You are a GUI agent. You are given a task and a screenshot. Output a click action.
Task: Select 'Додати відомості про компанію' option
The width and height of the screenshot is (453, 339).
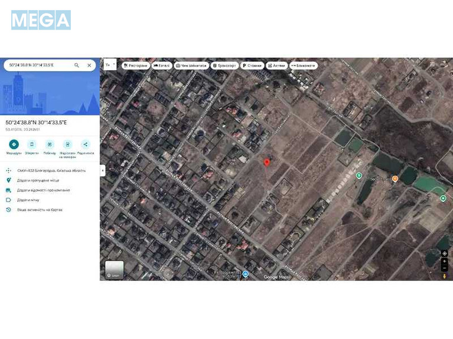(43, 190)
